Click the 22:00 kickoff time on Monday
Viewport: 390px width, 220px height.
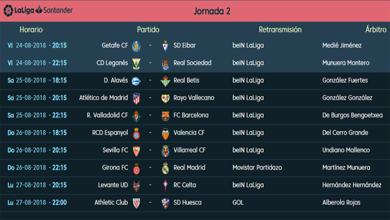59,203
